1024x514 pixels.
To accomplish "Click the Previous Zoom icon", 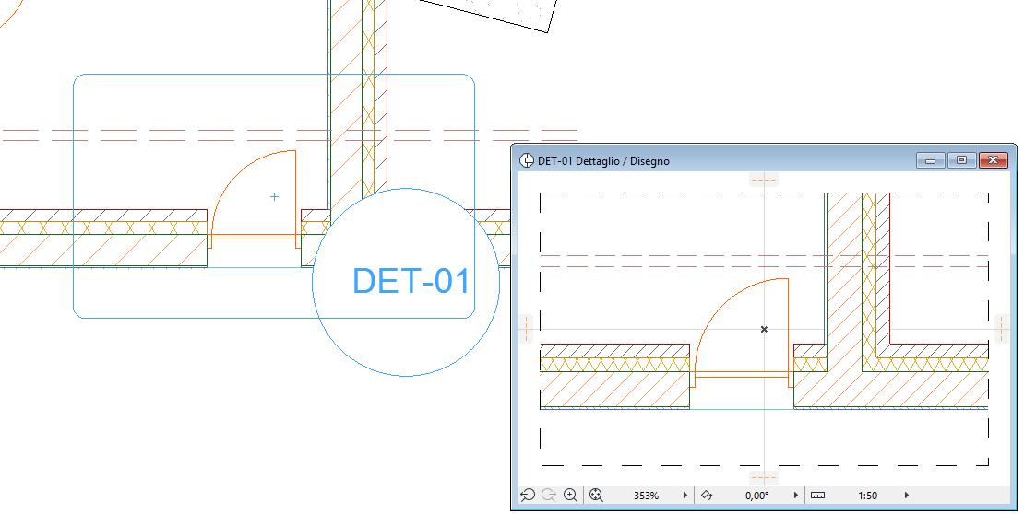I will pos(528,495).
